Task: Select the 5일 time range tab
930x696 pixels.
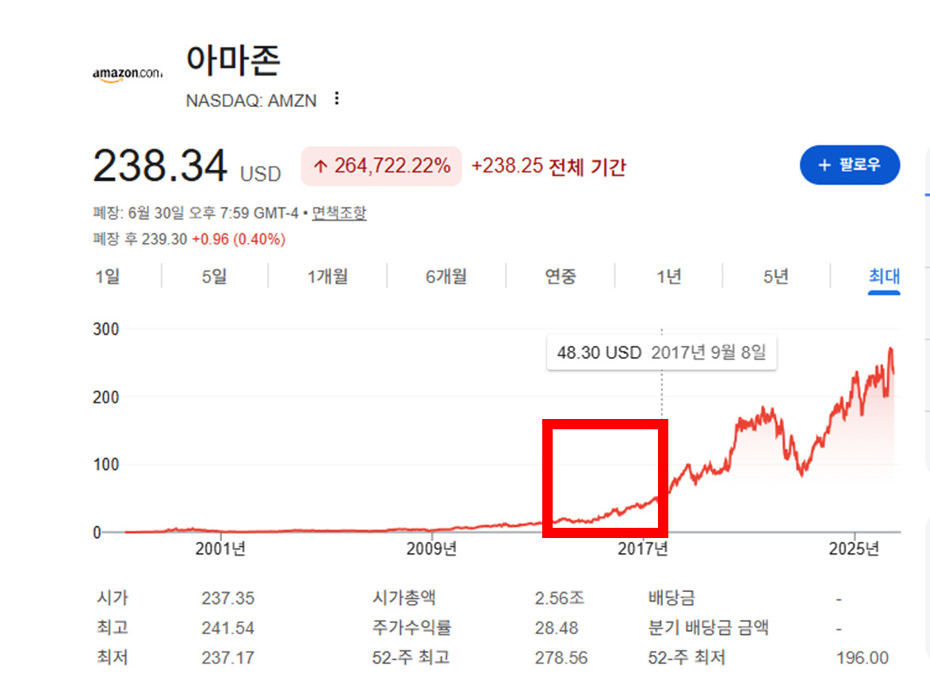Action: (x=214, y=276)
